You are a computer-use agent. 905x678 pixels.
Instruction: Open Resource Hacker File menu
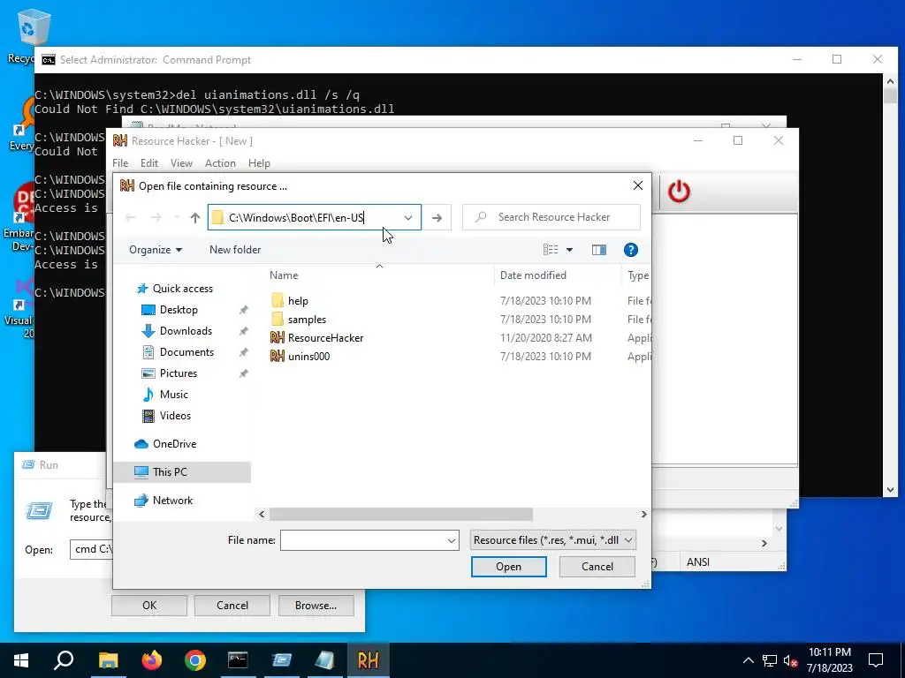(x=120, y=163)
